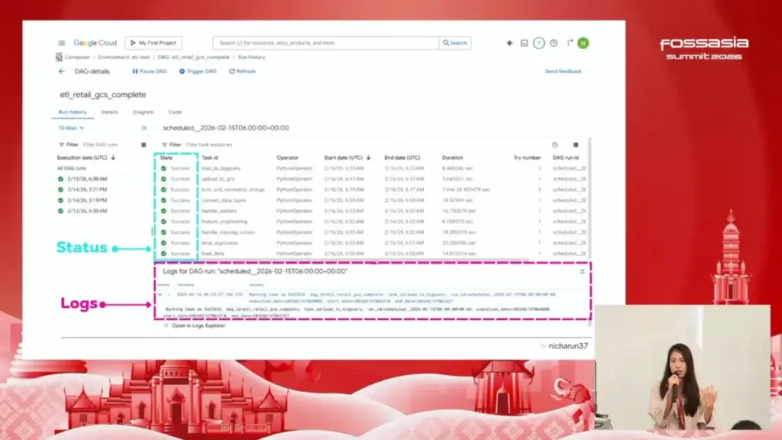
Task: Open the My First Project selector
Action: click(x=153, y=43)
